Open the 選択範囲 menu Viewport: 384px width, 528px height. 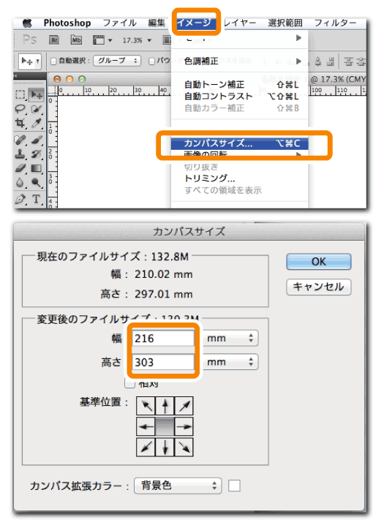tap(285, 23)
